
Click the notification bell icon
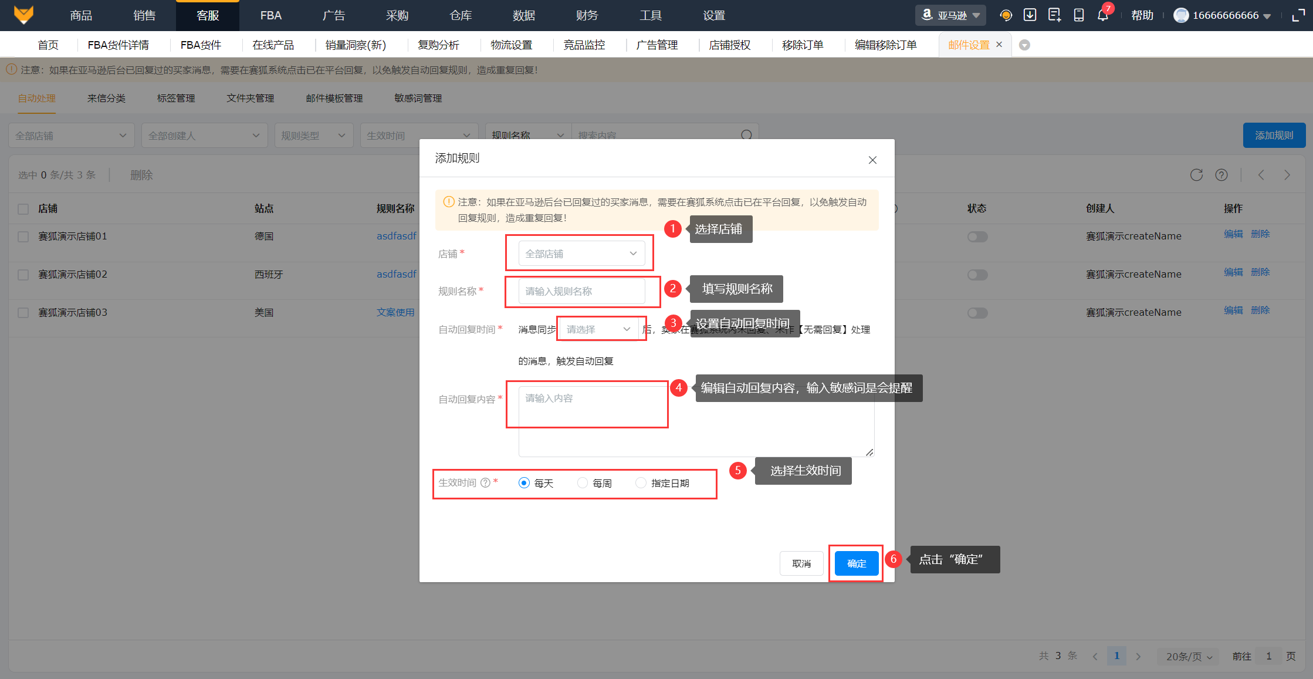click(1102, 15)
